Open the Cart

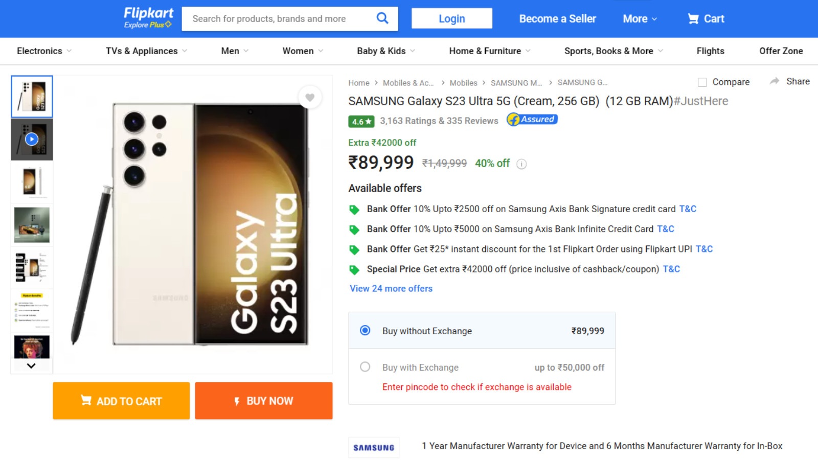(x=706, y=18)
